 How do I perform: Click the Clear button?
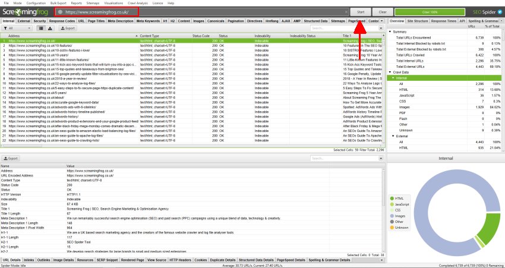pos(383,12)
